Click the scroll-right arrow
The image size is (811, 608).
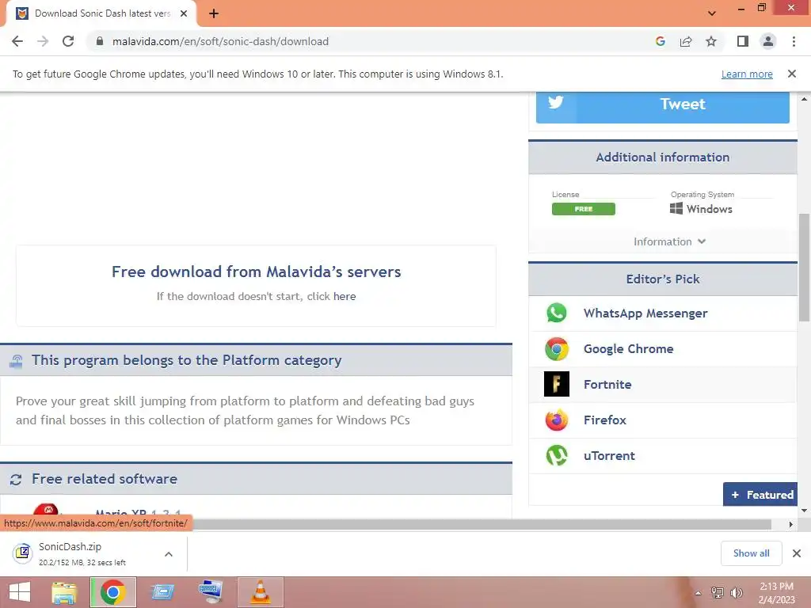[790, 524]
